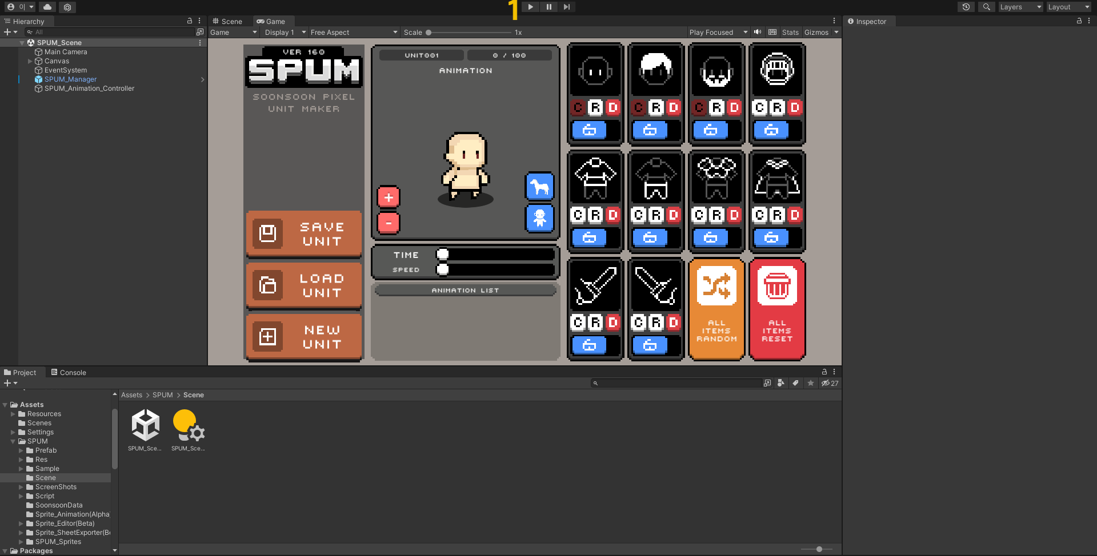The image size is (1097, 556).
Task: Open color picker C for the helmet slot
Action: tap(759, 107)
